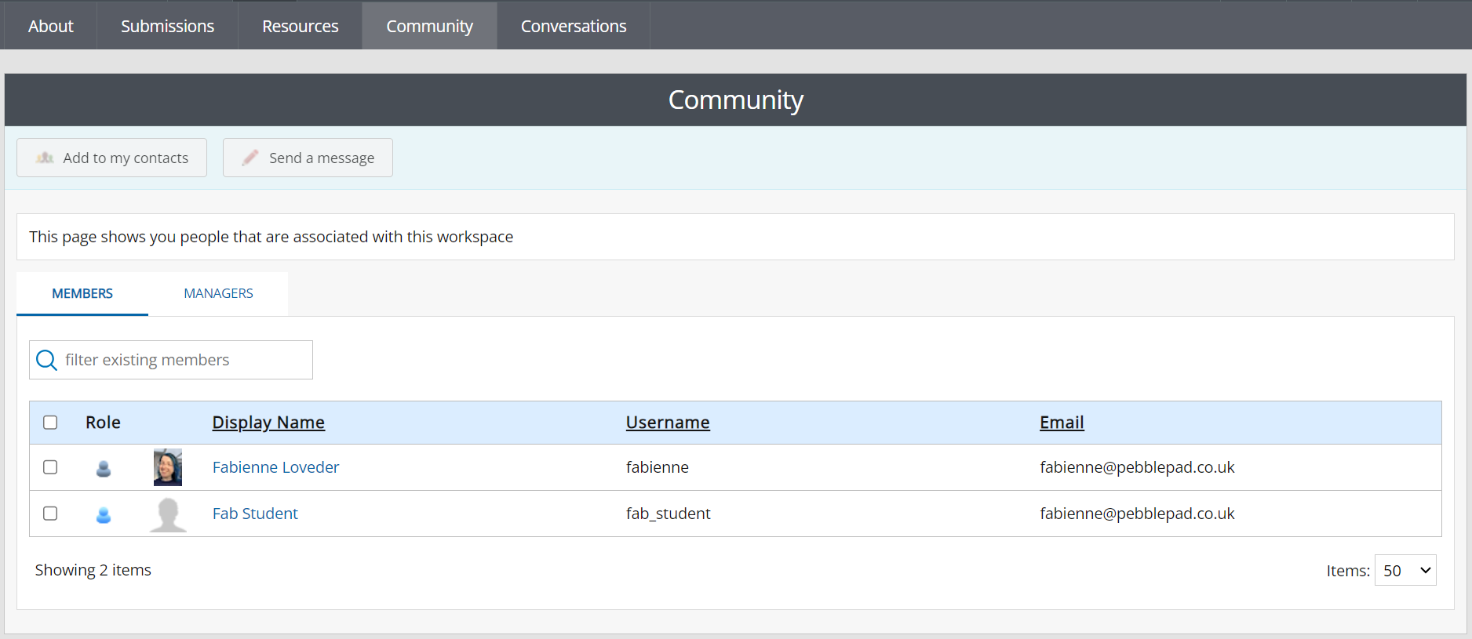Check the box for Fab Student
Screen dimensions: 1472x639
click(50, 514)
